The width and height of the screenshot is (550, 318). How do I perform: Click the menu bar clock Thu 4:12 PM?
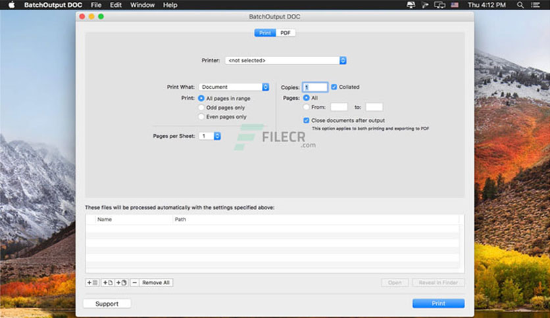point(487,5)
